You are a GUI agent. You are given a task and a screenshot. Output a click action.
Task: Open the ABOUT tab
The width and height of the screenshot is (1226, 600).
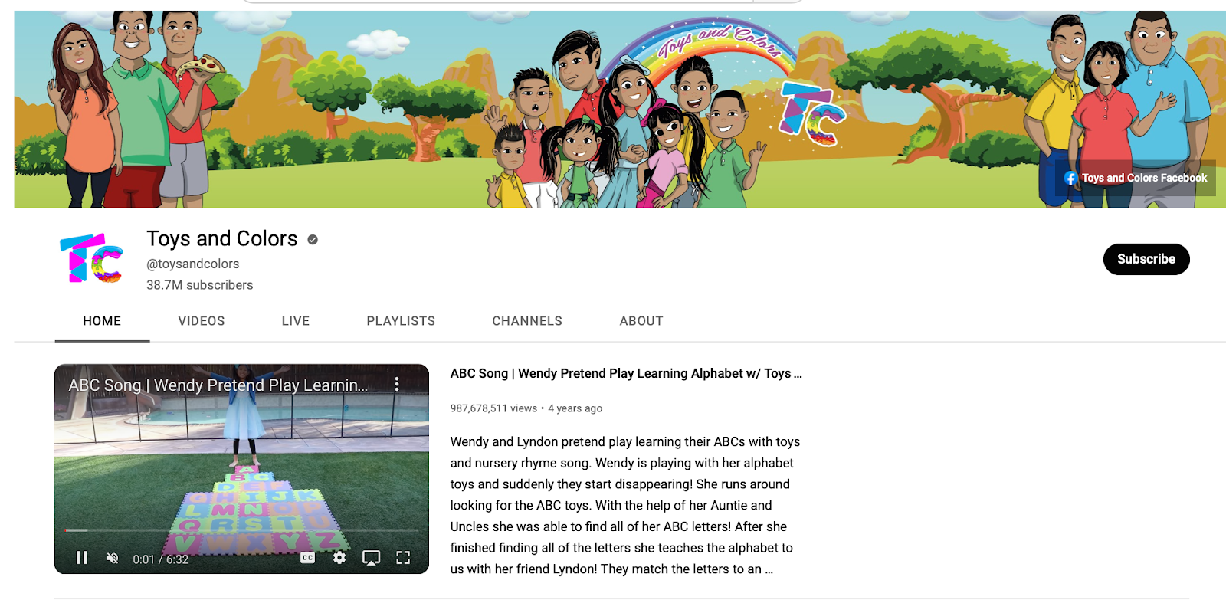pyautogui.click(x=641, y=321)
